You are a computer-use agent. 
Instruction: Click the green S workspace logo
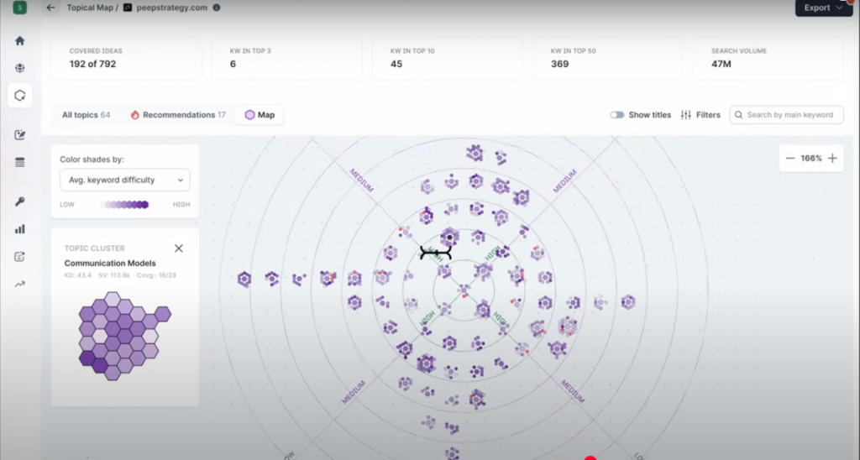(20, 8)
